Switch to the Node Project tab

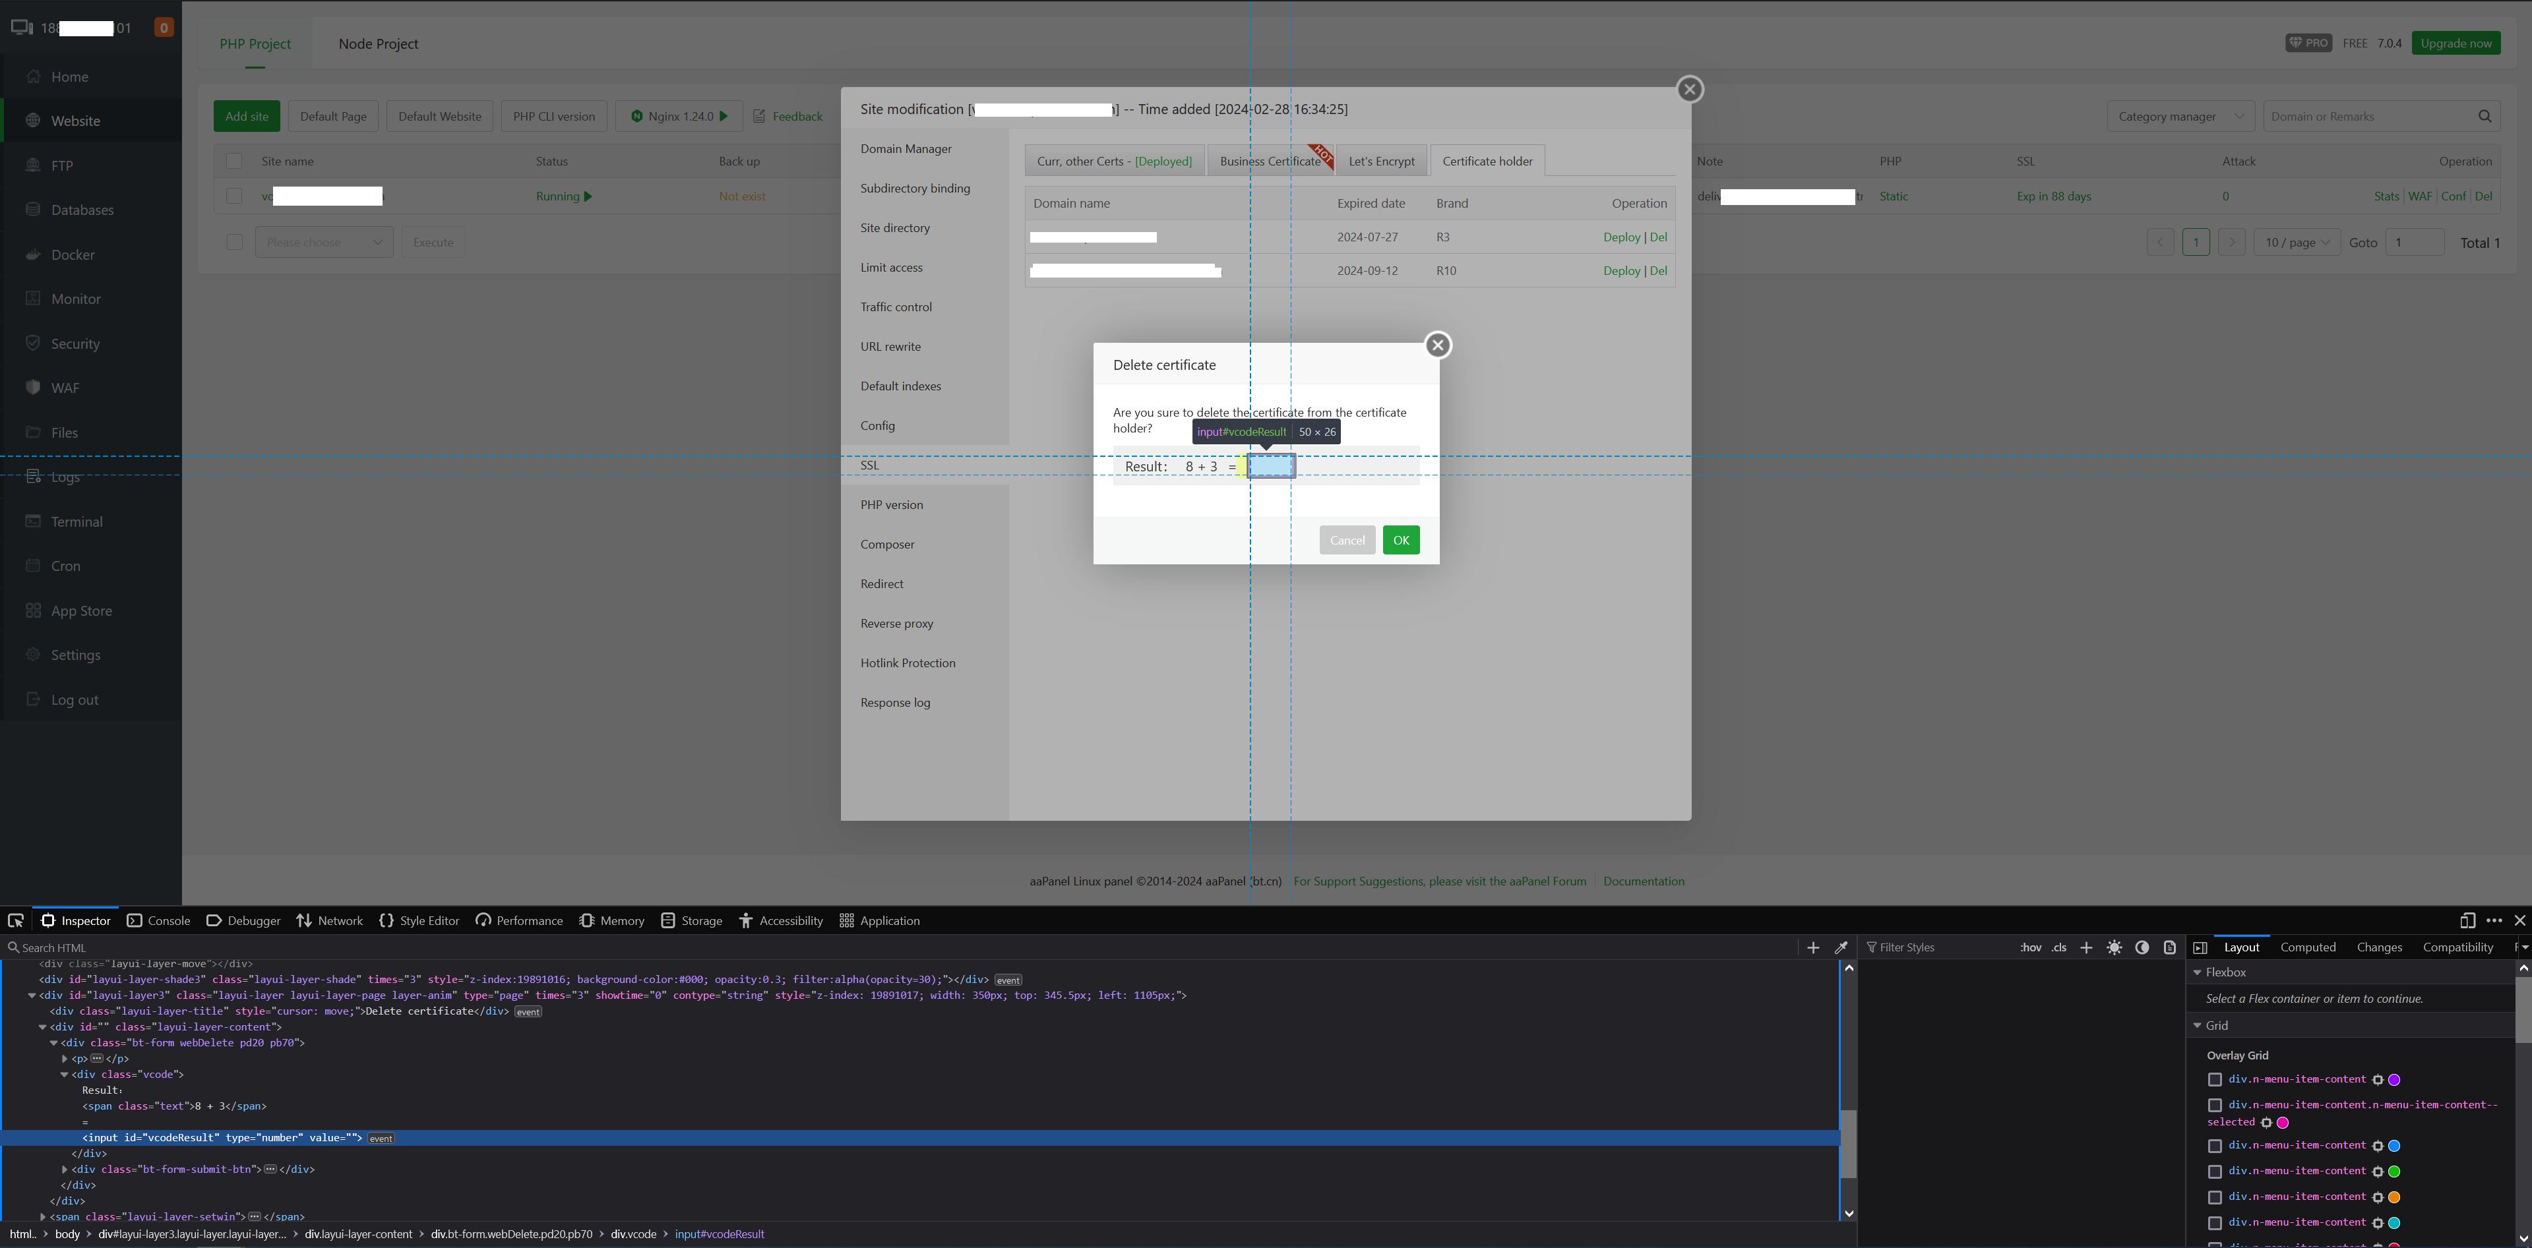coord(379,44)
